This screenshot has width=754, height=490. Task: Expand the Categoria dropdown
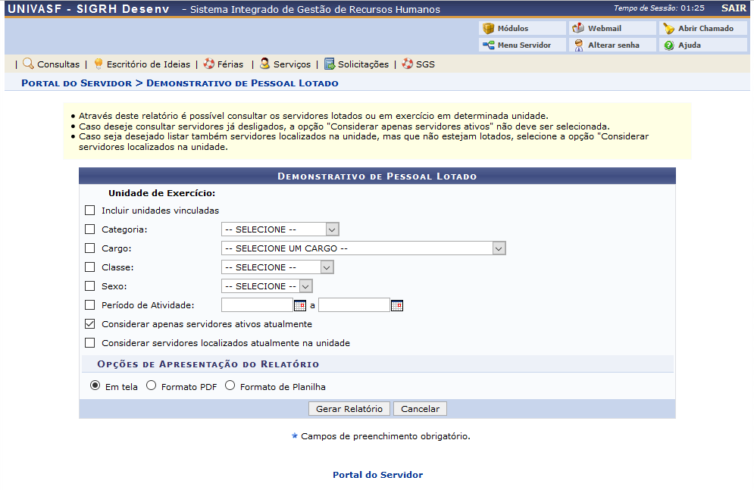[x=280, y=229]
